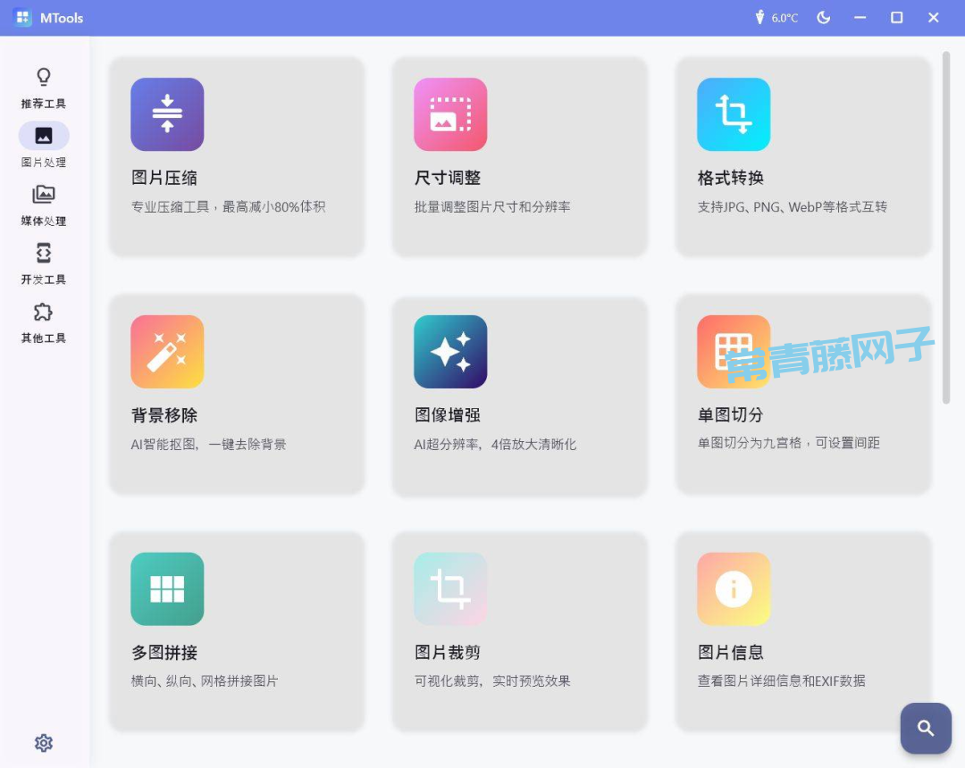Open the 开发工具 sidebar section

pos(44,263)
